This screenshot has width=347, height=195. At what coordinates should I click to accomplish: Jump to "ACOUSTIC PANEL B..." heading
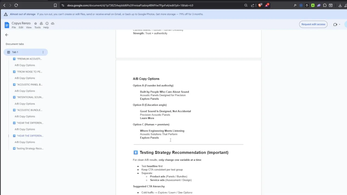click(x=28, y=84)
